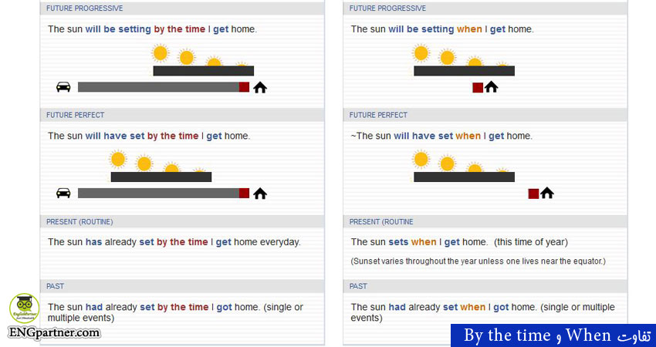Select the largest sun in left Future Progressive diagram
This screenshot has height=347, width=656.
(160, 53)
